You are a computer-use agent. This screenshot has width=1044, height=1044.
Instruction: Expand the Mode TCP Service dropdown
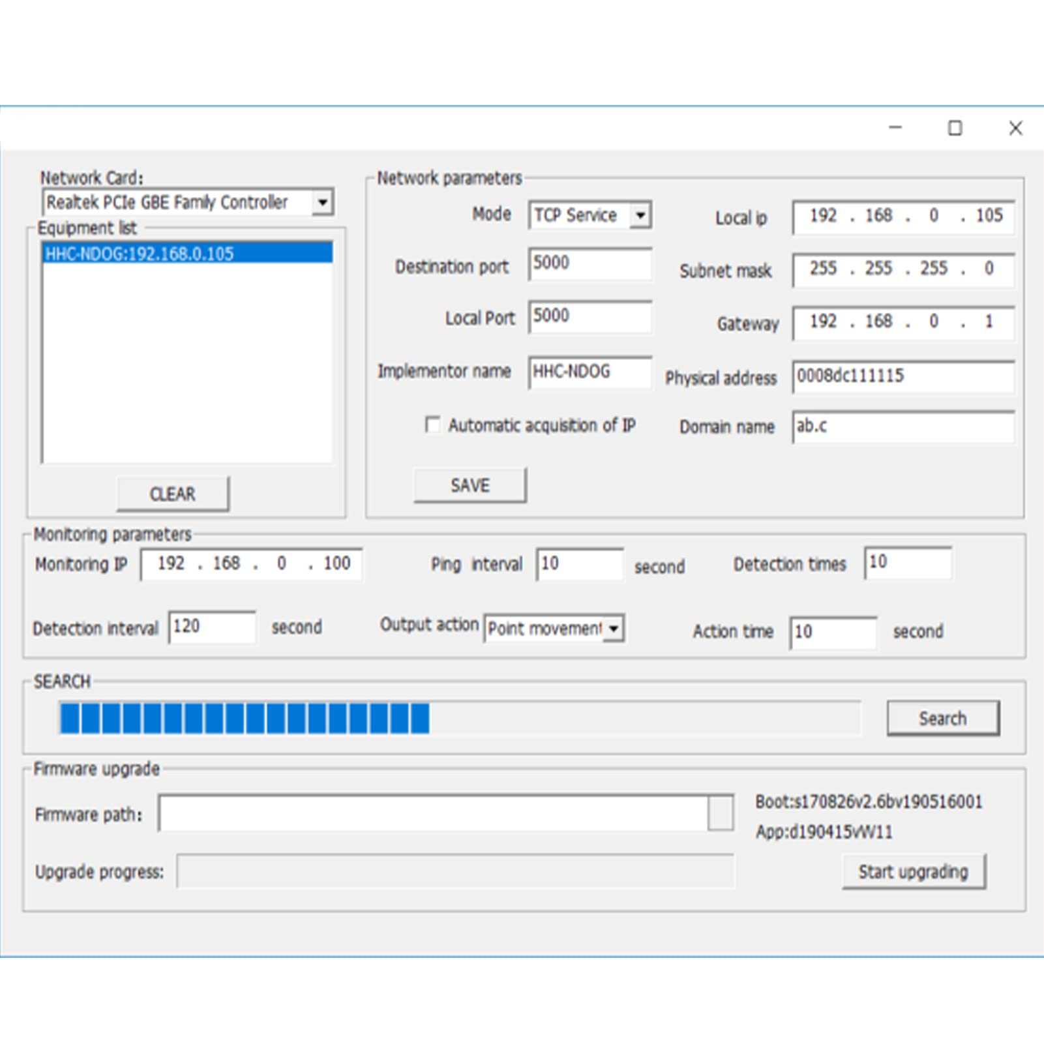pyautogui.click(x=590, y=215)
